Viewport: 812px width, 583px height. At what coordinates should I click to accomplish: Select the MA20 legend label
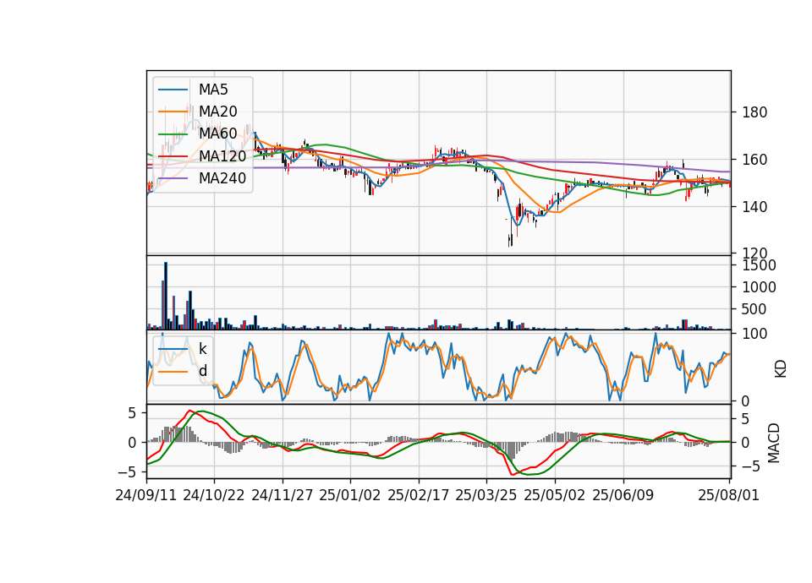[x=217, y=112]
